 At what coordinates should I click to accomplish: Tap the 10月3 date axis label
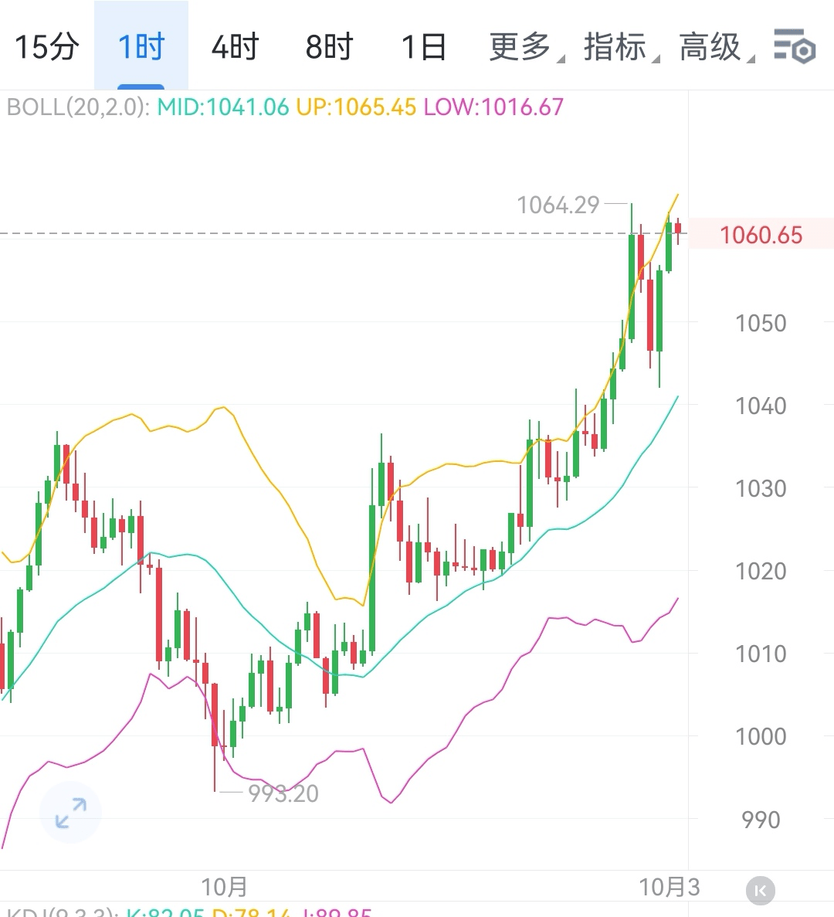point(669,887)
